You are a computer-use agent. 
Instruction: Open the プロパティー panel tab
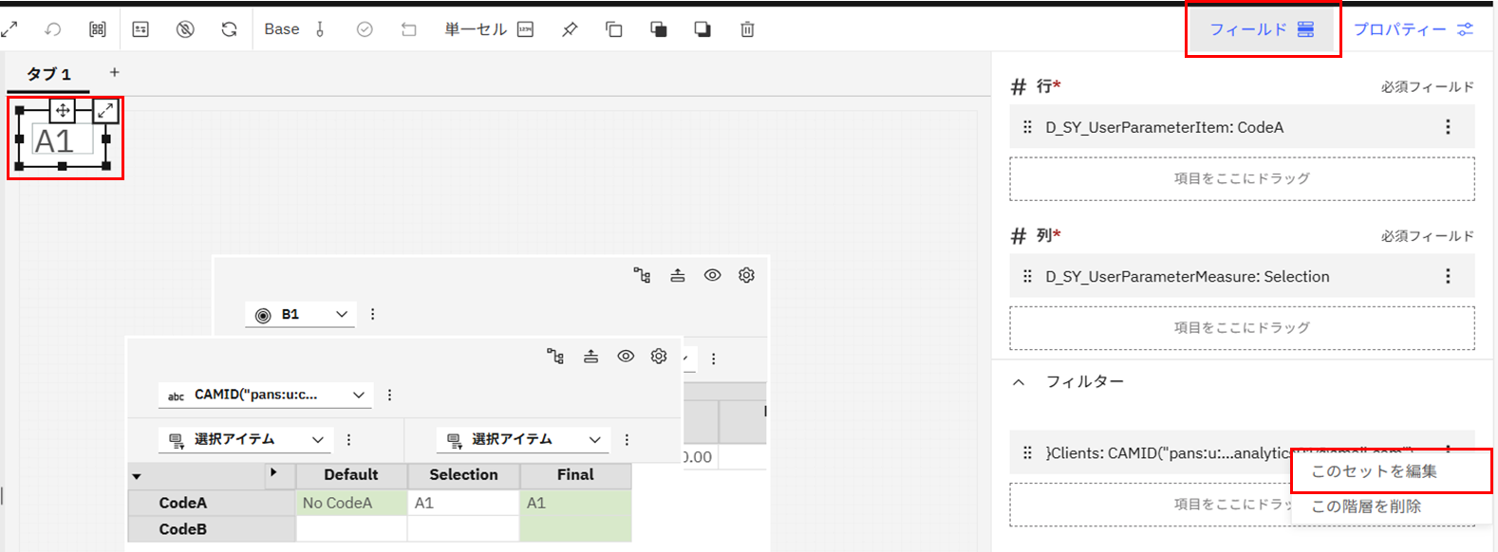click(x=1413, y=29)
